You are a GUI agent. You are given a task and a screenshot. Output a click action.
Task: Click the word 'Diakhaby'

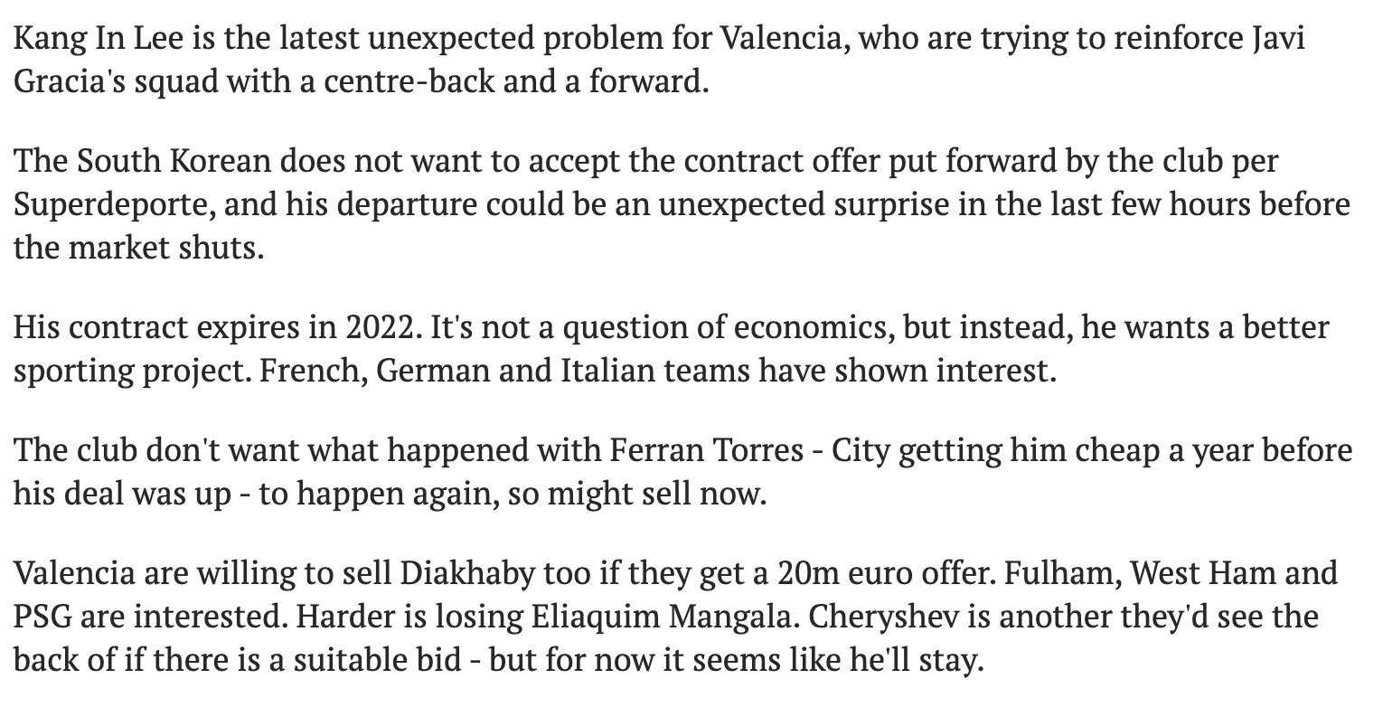tap(466, 574)
